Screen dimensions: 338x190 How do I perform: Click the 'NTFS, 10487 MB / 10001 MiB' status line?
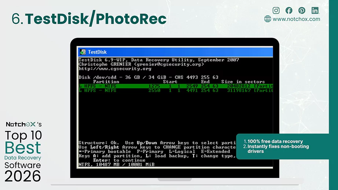tap(117, 164)
